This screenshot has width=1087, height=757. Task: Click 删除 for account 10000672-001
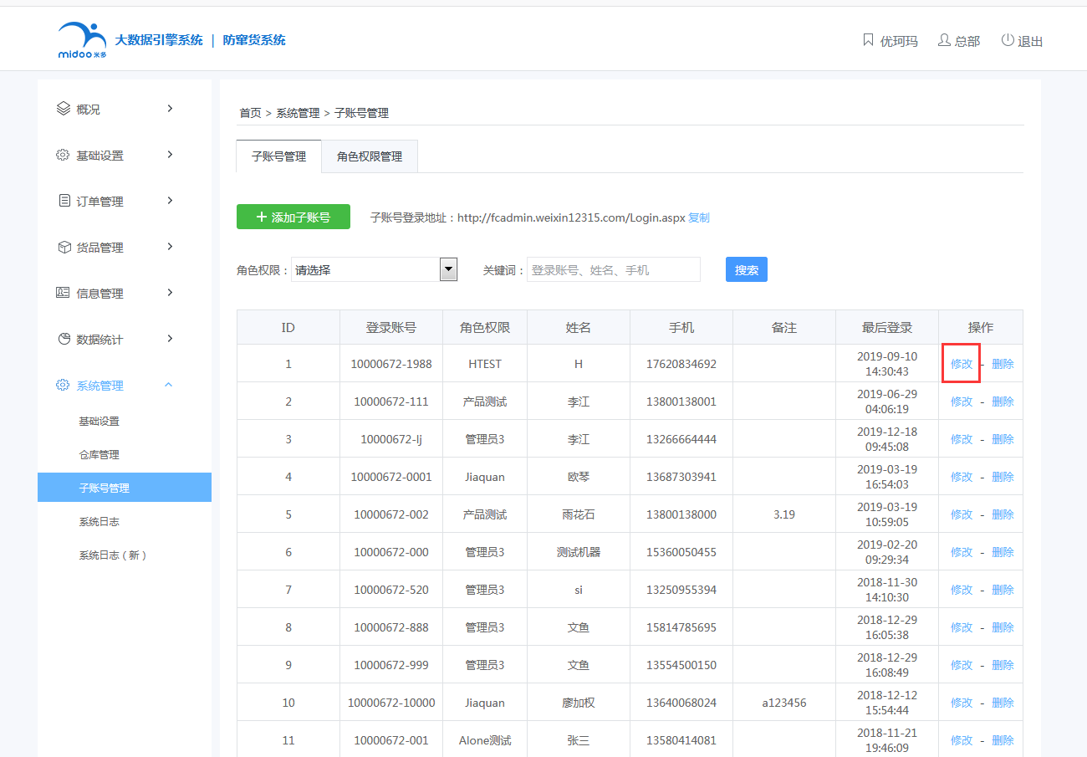click(x=1003, y=740)
